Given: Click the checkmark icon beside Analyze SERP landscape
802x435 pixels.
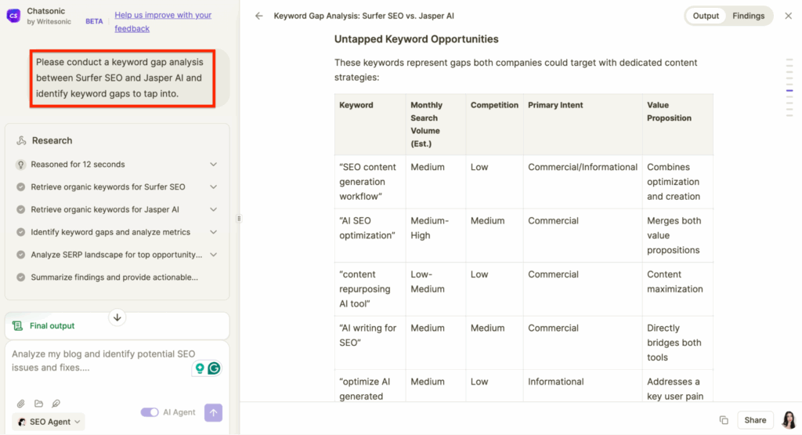Looking at the screenshot, I should tap(20, 255).
